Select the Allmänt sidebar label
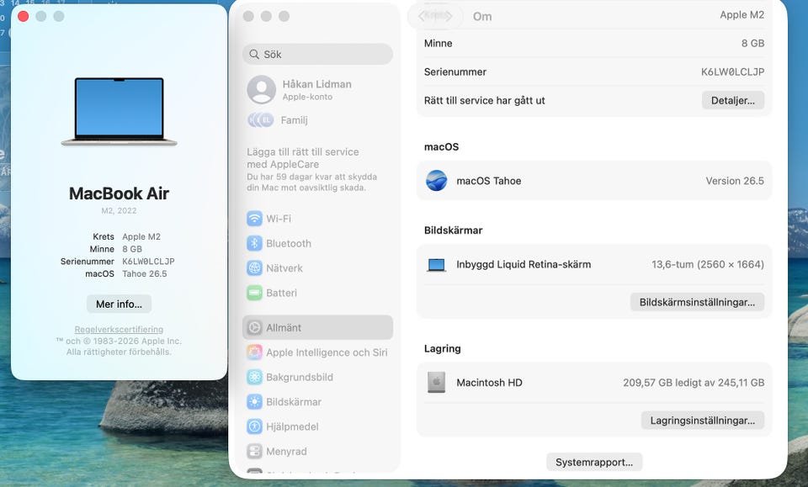808x487 pixels. (x=284, y=327)
